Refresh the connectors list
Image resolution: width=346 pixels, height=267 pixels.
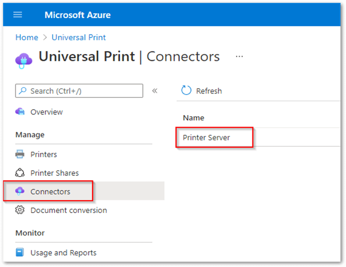coord(202,91)
